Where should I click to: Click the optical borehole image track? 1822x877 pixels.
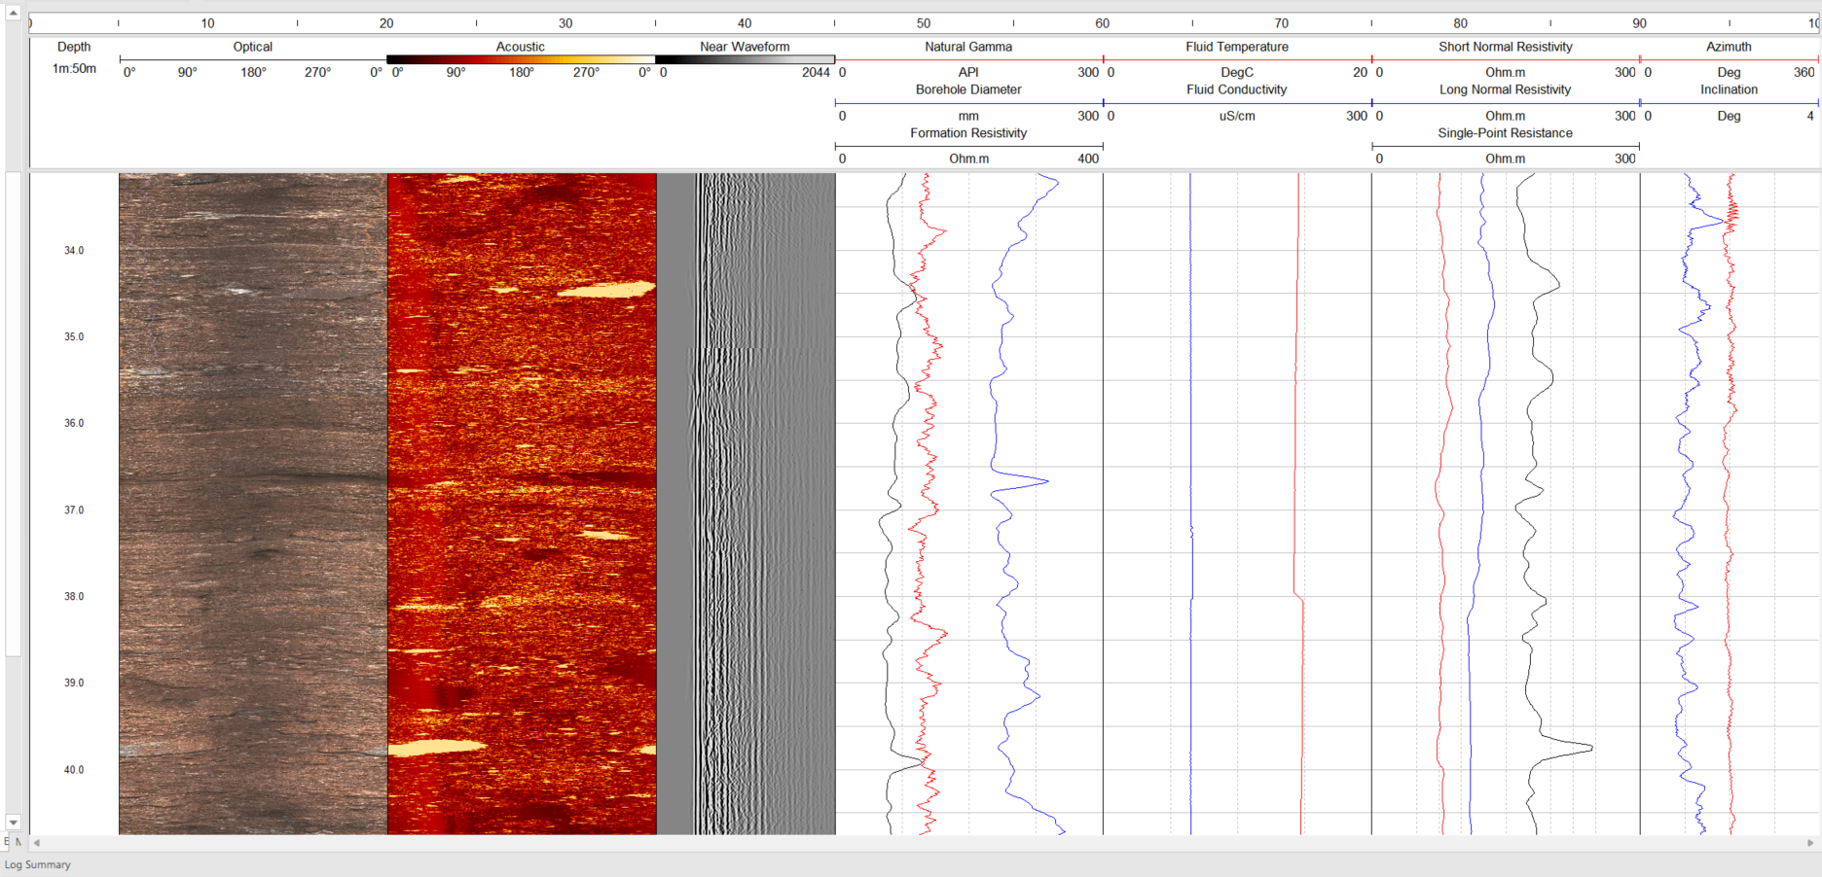pos(253,504)
